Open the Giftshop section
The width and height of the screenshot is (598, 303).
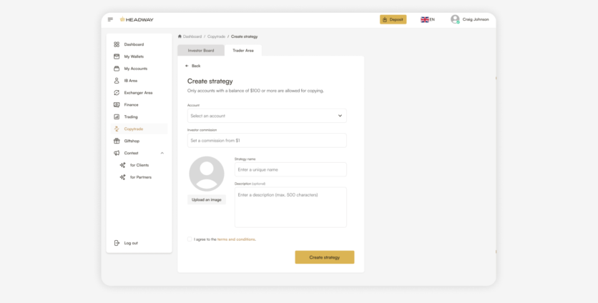[x=132, y=141]
